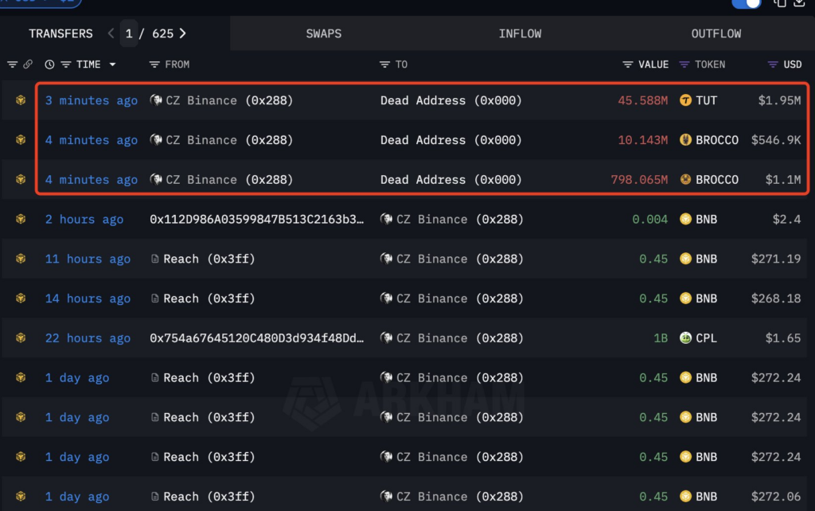Switch to the OUTFLOW tab
The height and width of the screenshot is (511, 815).
click(x=716, y=33)
